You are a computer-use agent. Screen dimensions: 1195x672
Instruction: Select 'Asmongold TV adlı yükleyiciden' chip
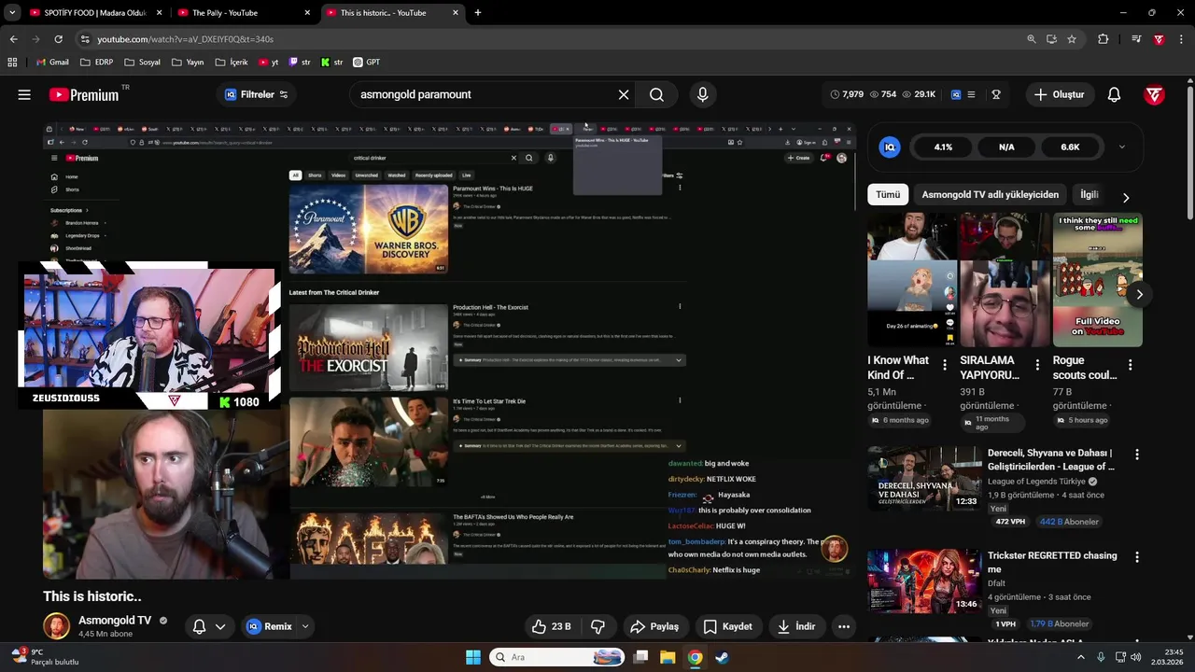tap(991, 194)
